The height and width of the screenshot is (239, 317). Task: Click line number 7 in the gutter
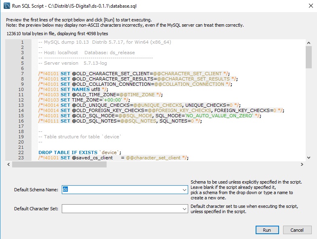(x=22, y=74)
